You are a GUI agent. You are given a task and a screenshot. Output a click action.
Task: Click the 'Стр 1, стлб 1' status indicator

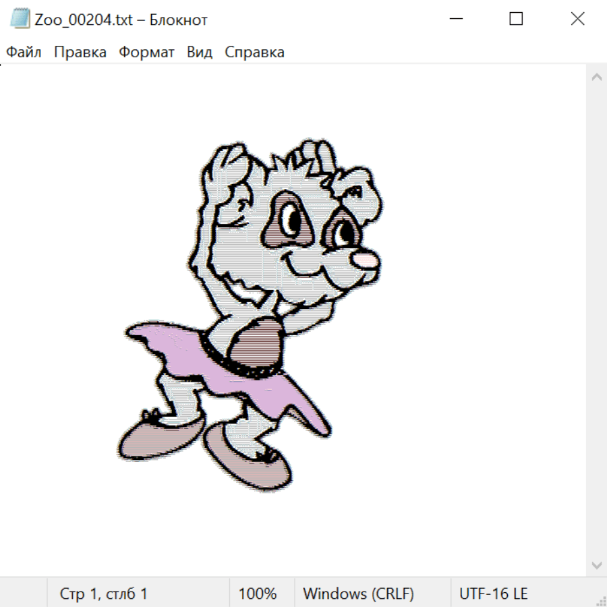103,594
